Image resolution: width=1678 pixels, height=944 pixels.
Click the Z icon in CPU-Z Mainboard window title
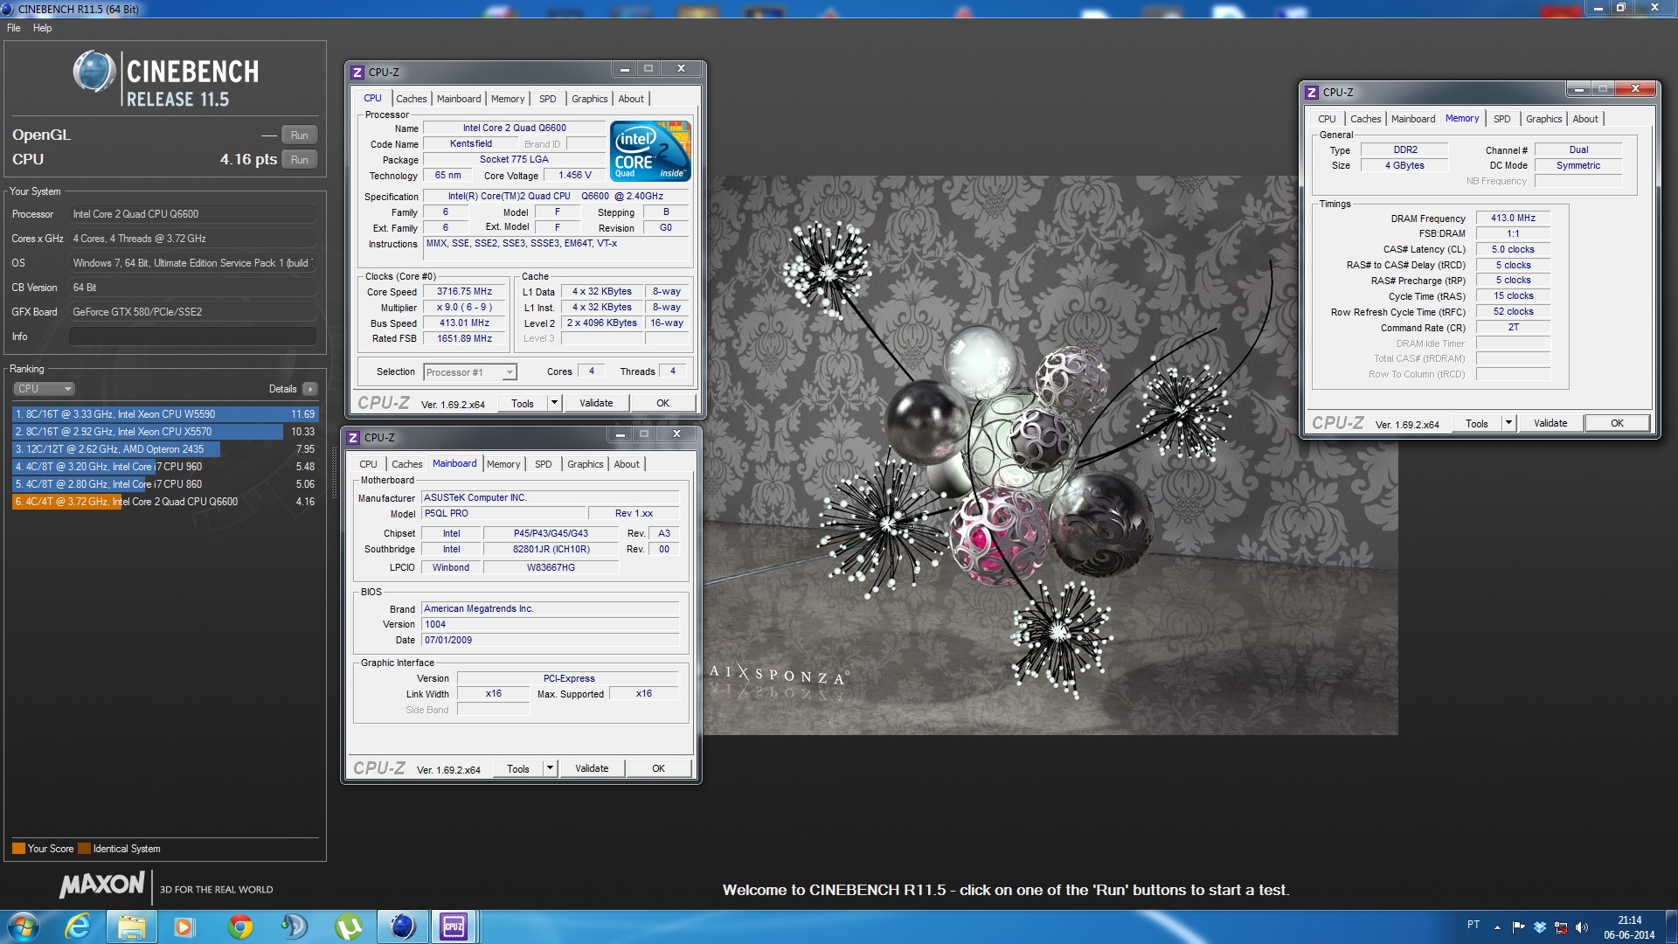click(353, 438)
